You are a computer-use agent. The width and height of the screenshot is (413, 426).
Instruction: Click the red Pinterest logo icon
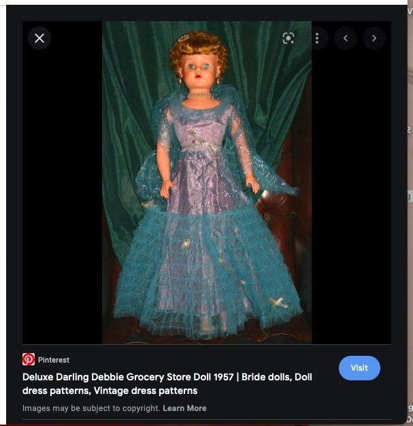click(29, 359)
